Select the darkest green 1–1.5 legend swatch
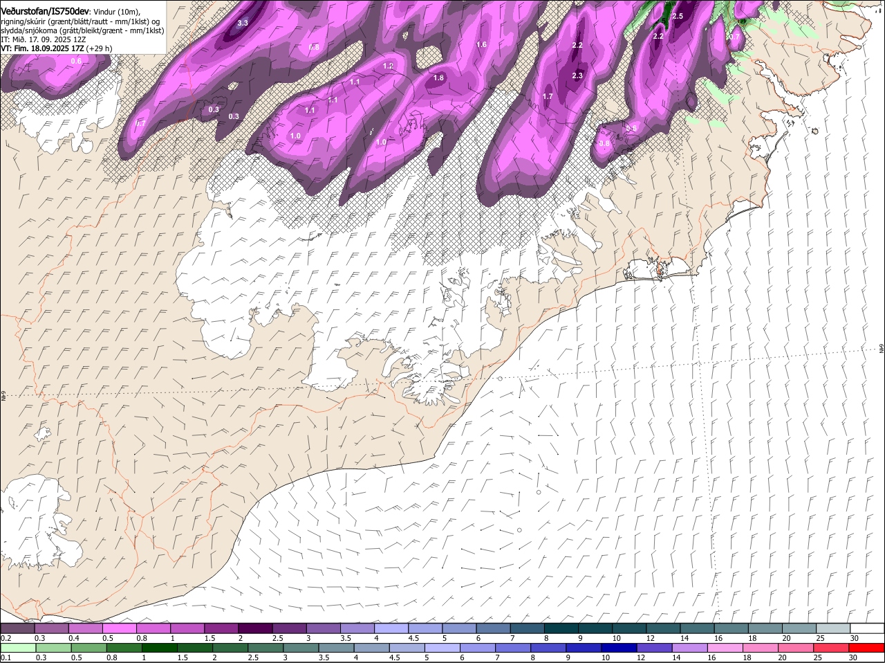The height and width of the screenshot is (663, 885). (x=160, y=648)
